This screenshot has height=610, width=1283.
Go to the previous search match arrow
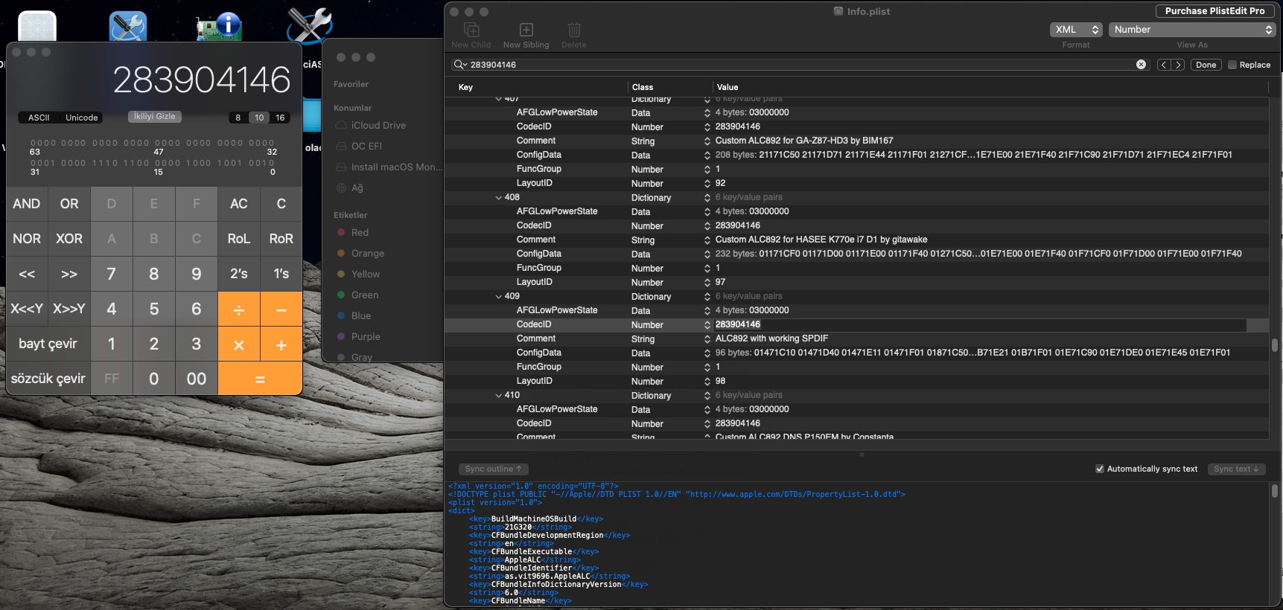(1164, 65)
